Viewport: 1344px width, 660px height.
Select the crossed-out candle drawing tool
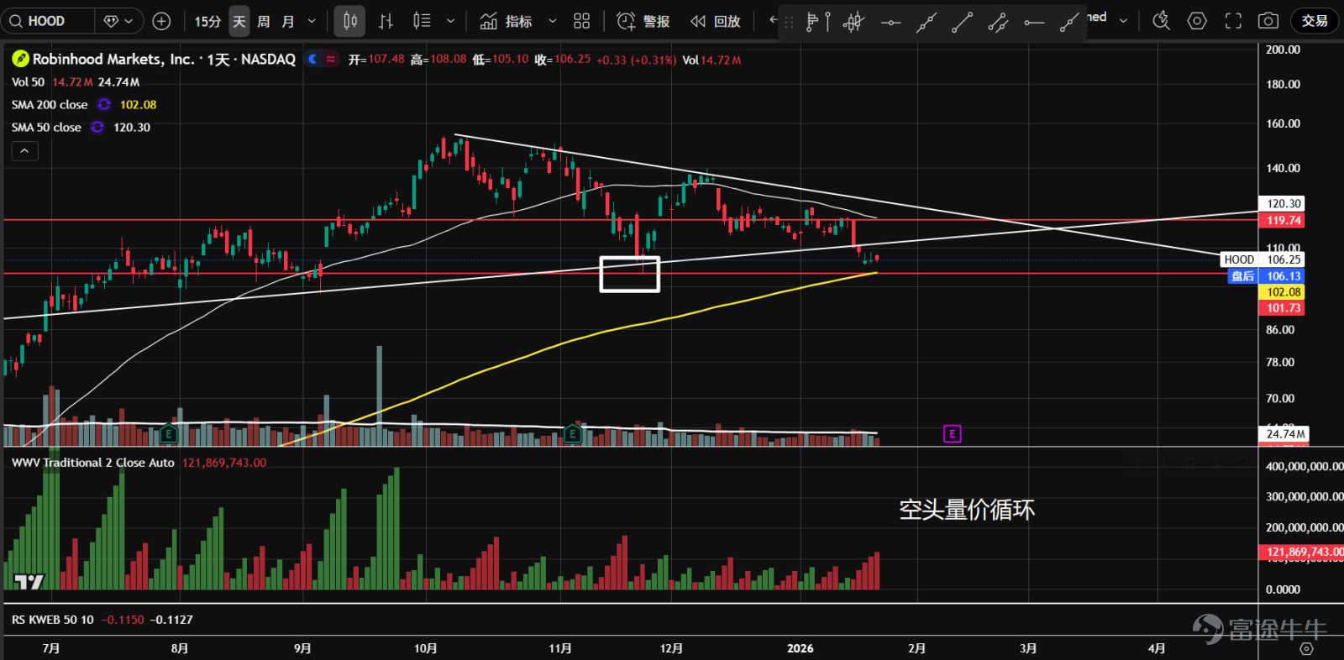tap(853, 23)
